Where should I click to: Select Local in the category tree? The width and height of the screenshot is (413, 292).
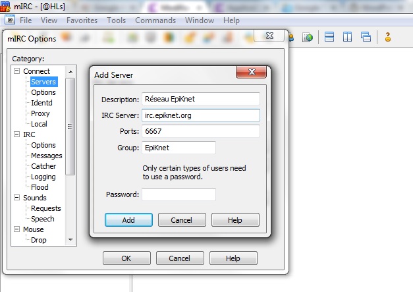pyautogui.click(x=39, y=124)
